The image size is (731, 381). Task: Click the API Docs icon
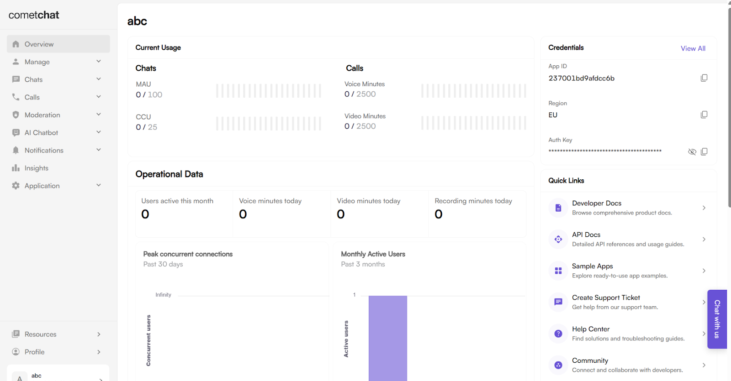pyautogui.click(x=558, y=240)
